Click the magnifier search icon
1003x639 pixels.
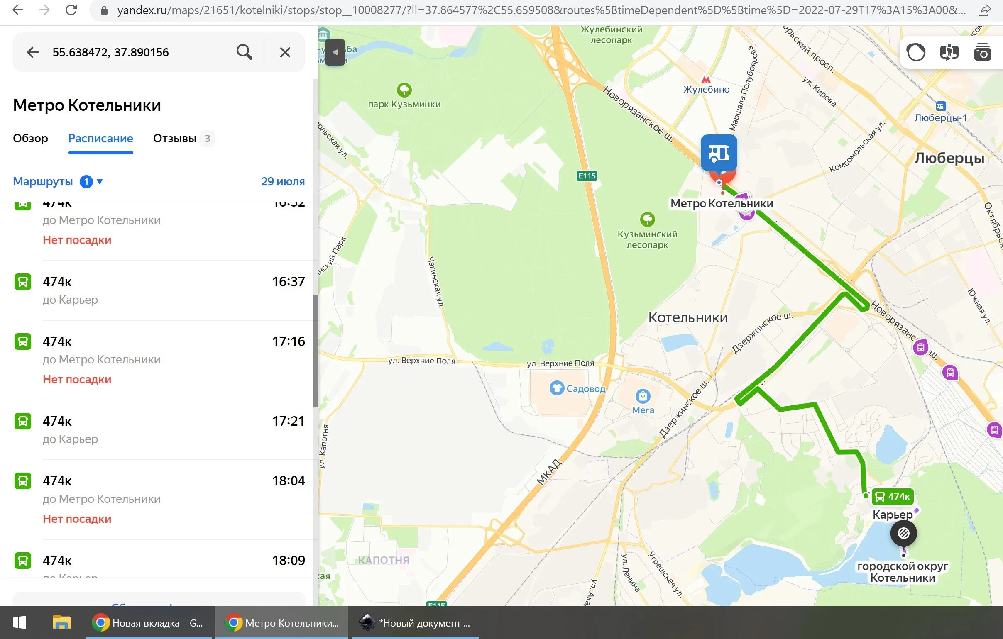[x=245, y=52]
